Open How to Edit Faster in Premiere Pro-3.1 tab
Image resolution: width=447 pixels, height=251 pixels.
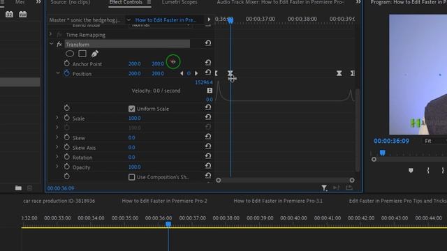click(x=278, y=201)
